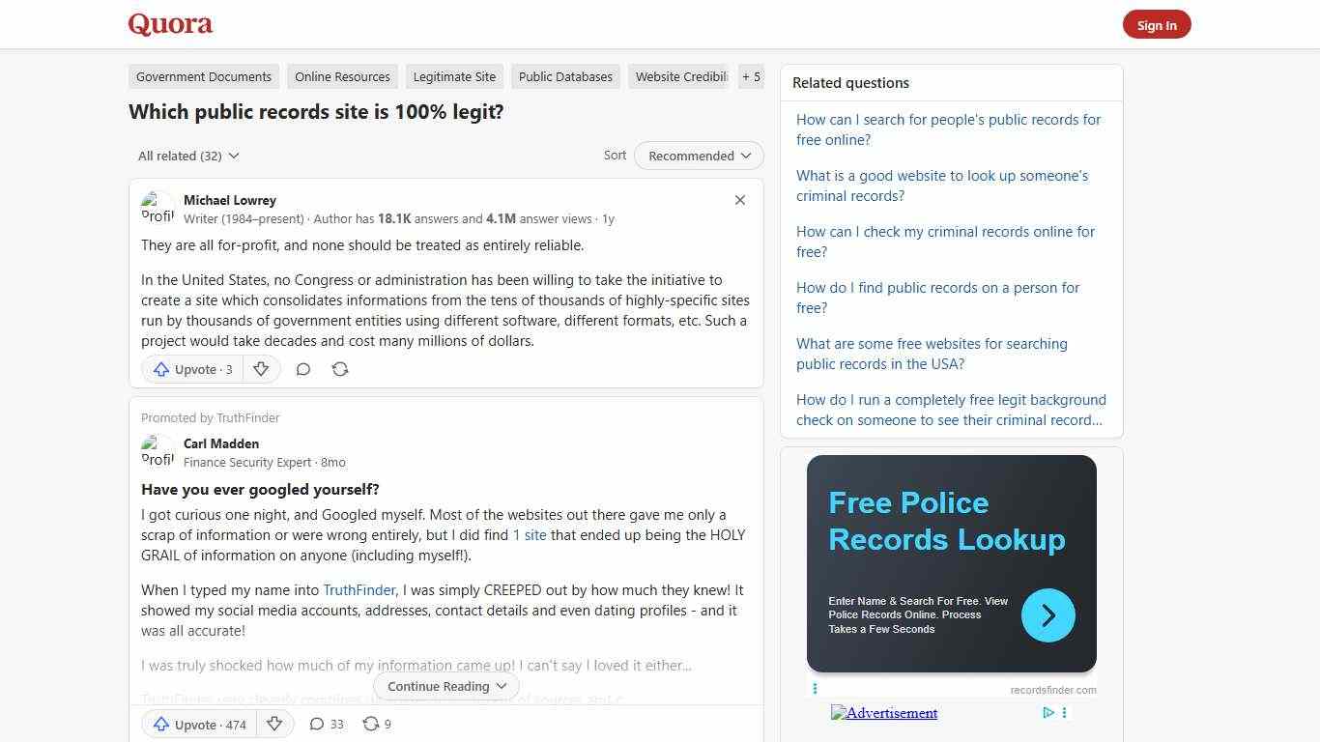Open the TruthFinder link in the answer

(x=359, y=590)
